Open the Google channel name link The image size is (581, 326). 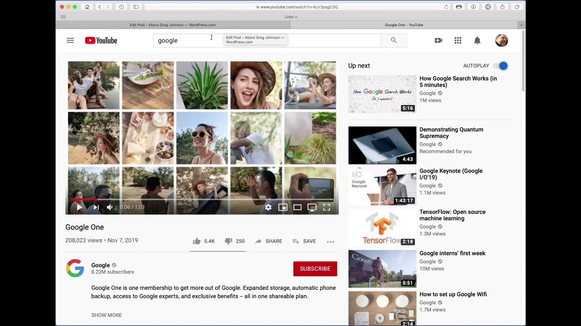pos(100,265)
